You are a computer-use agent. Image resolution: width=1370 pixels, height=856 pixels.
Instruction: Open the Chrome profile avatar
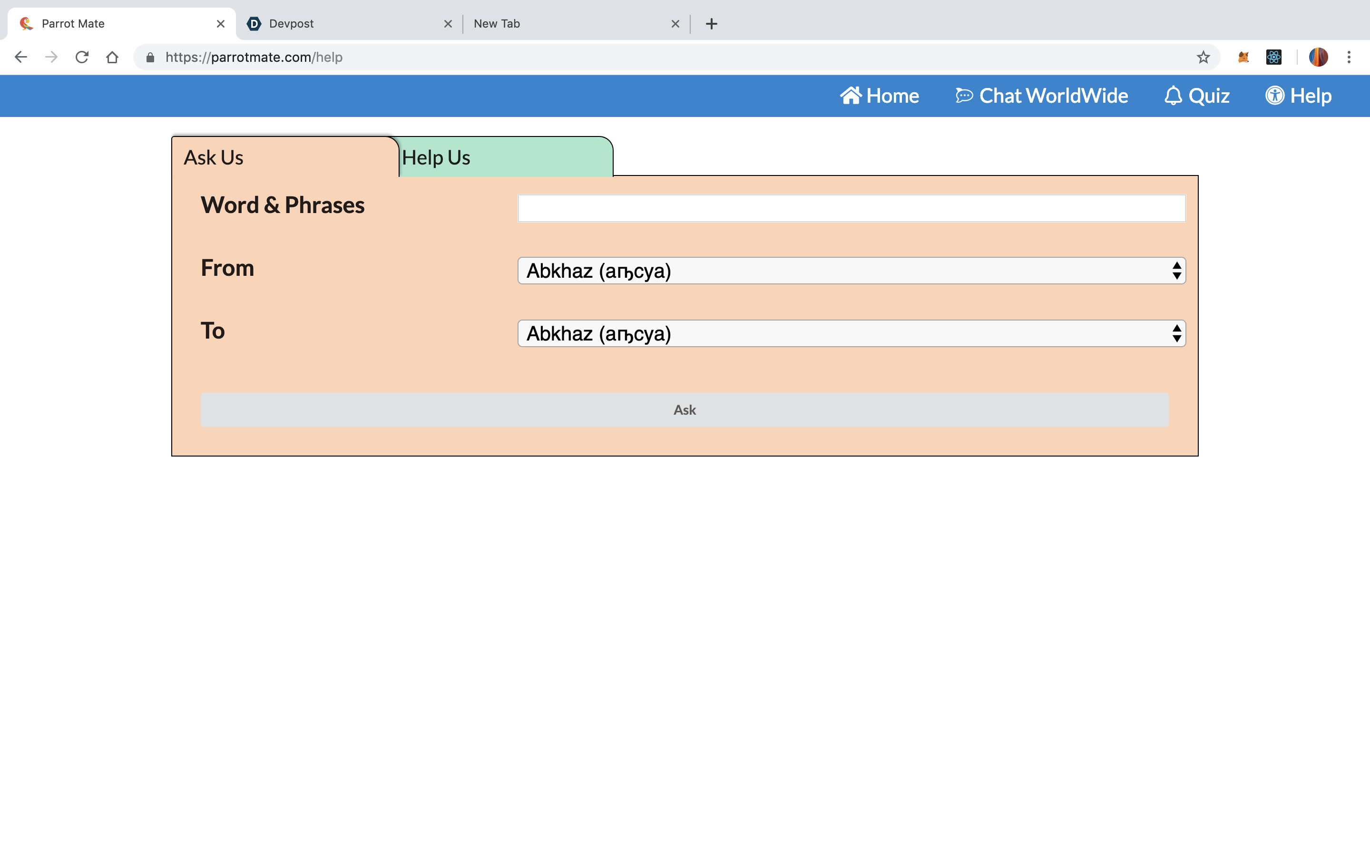(x=1318, y=57)
